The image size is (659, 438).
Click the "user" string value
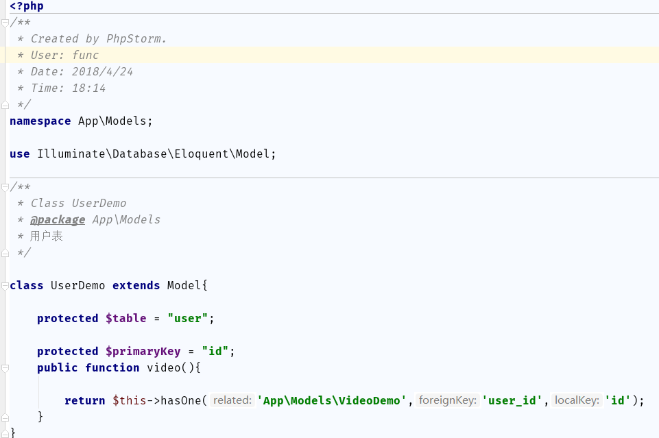pos(187,318)
